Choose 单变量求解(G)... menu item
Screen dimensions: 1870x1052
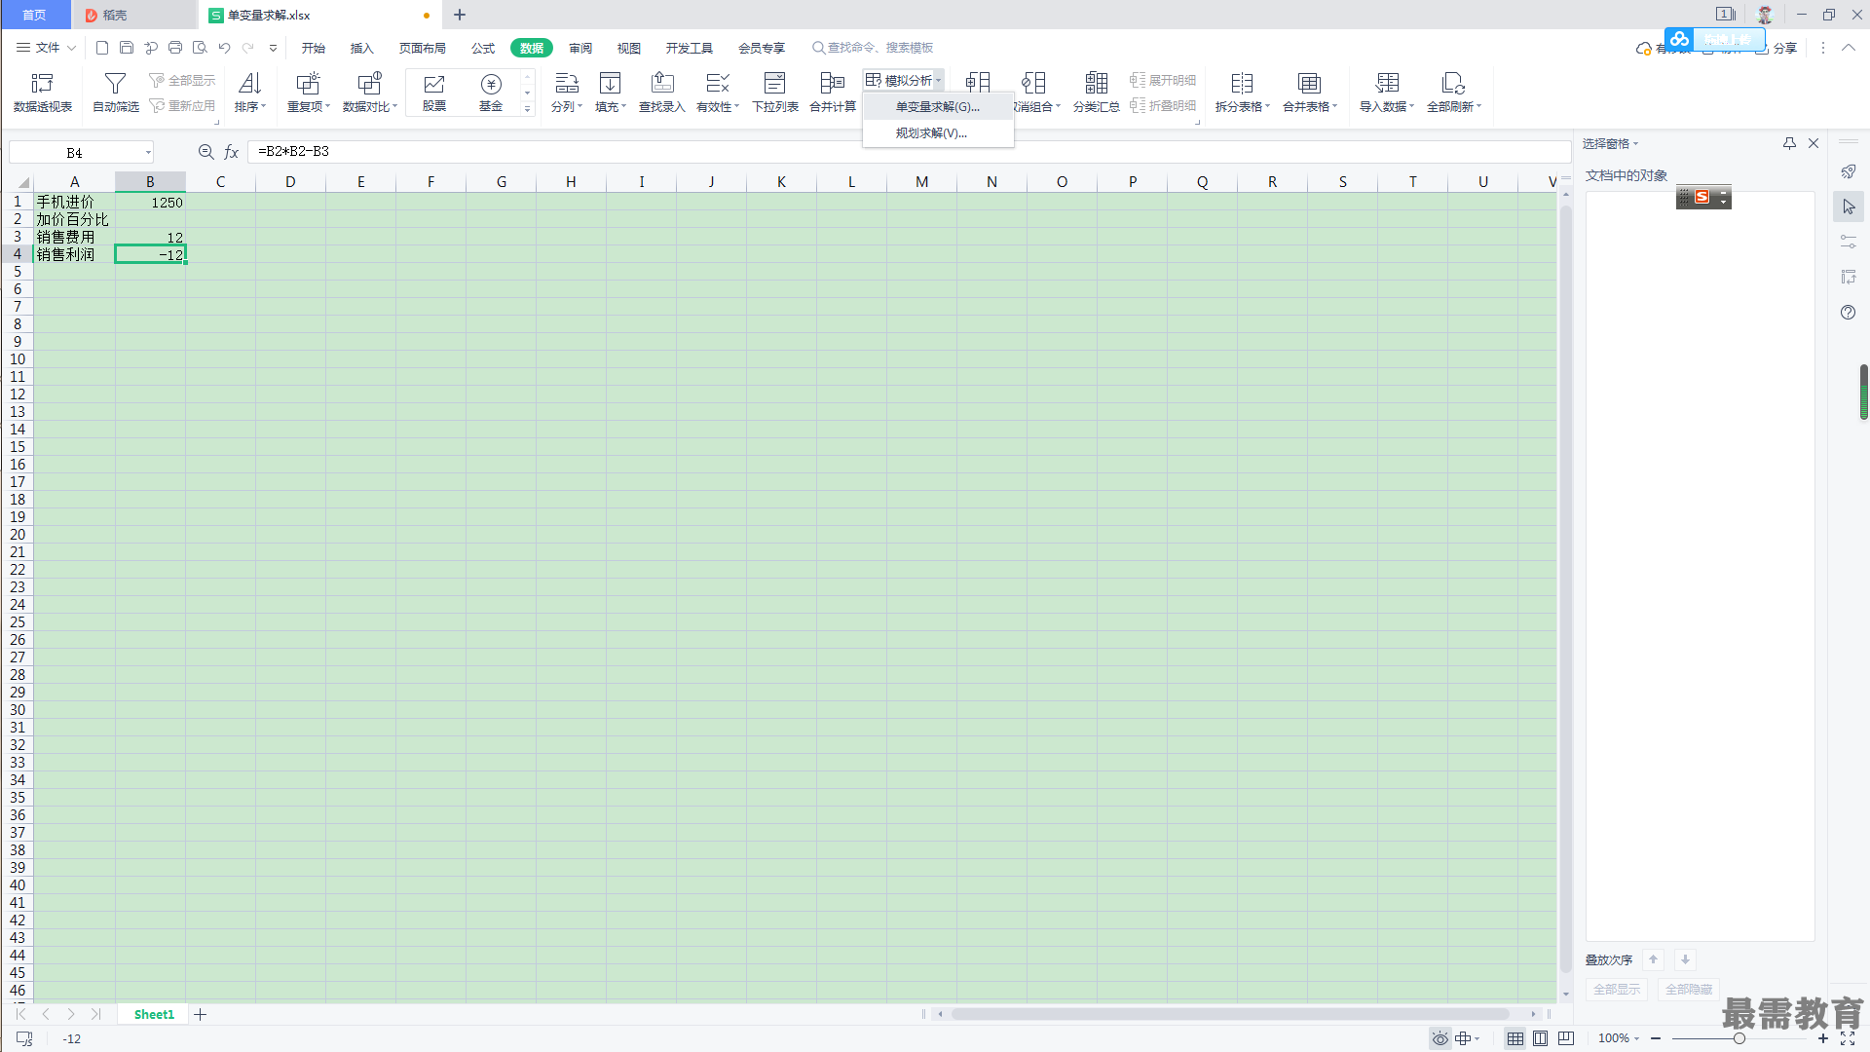(938, 106)
